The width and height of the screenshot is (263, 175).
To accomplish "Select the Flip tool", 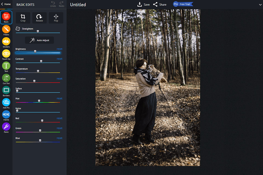I will [x=56, y=18].
